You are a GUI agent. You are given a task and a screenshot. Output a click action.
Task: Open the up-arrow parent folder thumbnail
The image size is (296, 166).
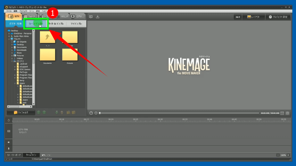(x=47, y=37)
